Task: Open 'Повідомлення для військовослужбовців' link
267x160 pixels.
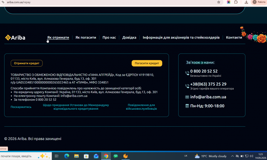Action: [x=141, y=107]
